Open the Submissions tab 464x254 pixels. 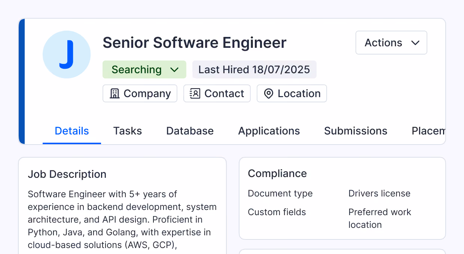pyautogui.click(x=356, y=131)
